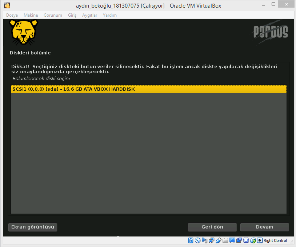Click the VirtualBox window title bar icon

(x=7, y=5)
